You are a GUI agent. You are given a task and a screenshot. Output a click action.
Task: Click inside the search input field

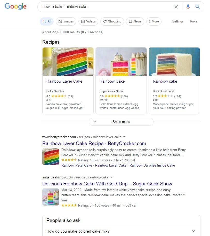103,7
